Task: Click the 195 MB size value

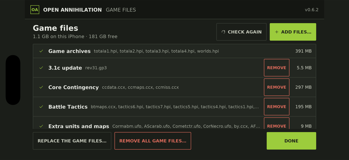Action: (x=303, y=107)
